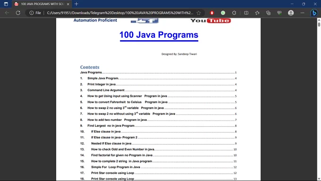This screenshot has height=181, width=321.
Task: Open Fahrenheit to Celsius entry
Action: click(x=158, y=102)
